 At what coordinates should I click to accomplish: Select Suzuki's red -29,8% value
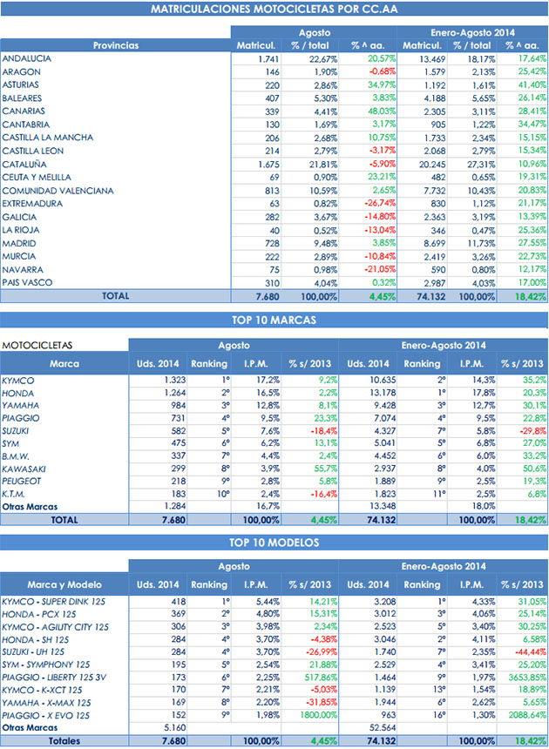(x=532, y=431)
